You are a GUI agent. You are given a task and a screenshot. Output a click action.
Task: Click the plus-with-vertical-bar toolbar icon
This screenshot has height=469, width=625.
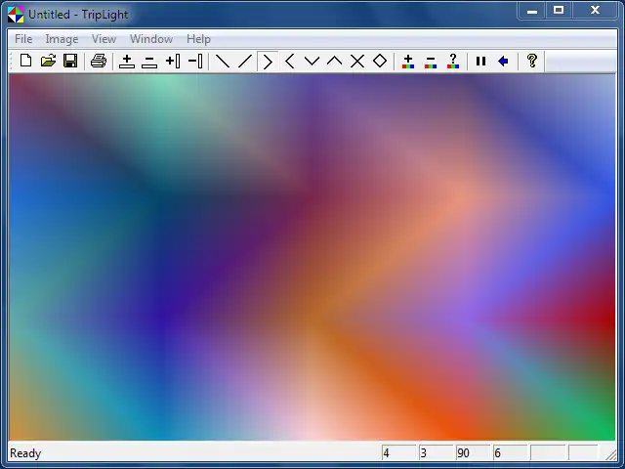(x=173, y=61)
